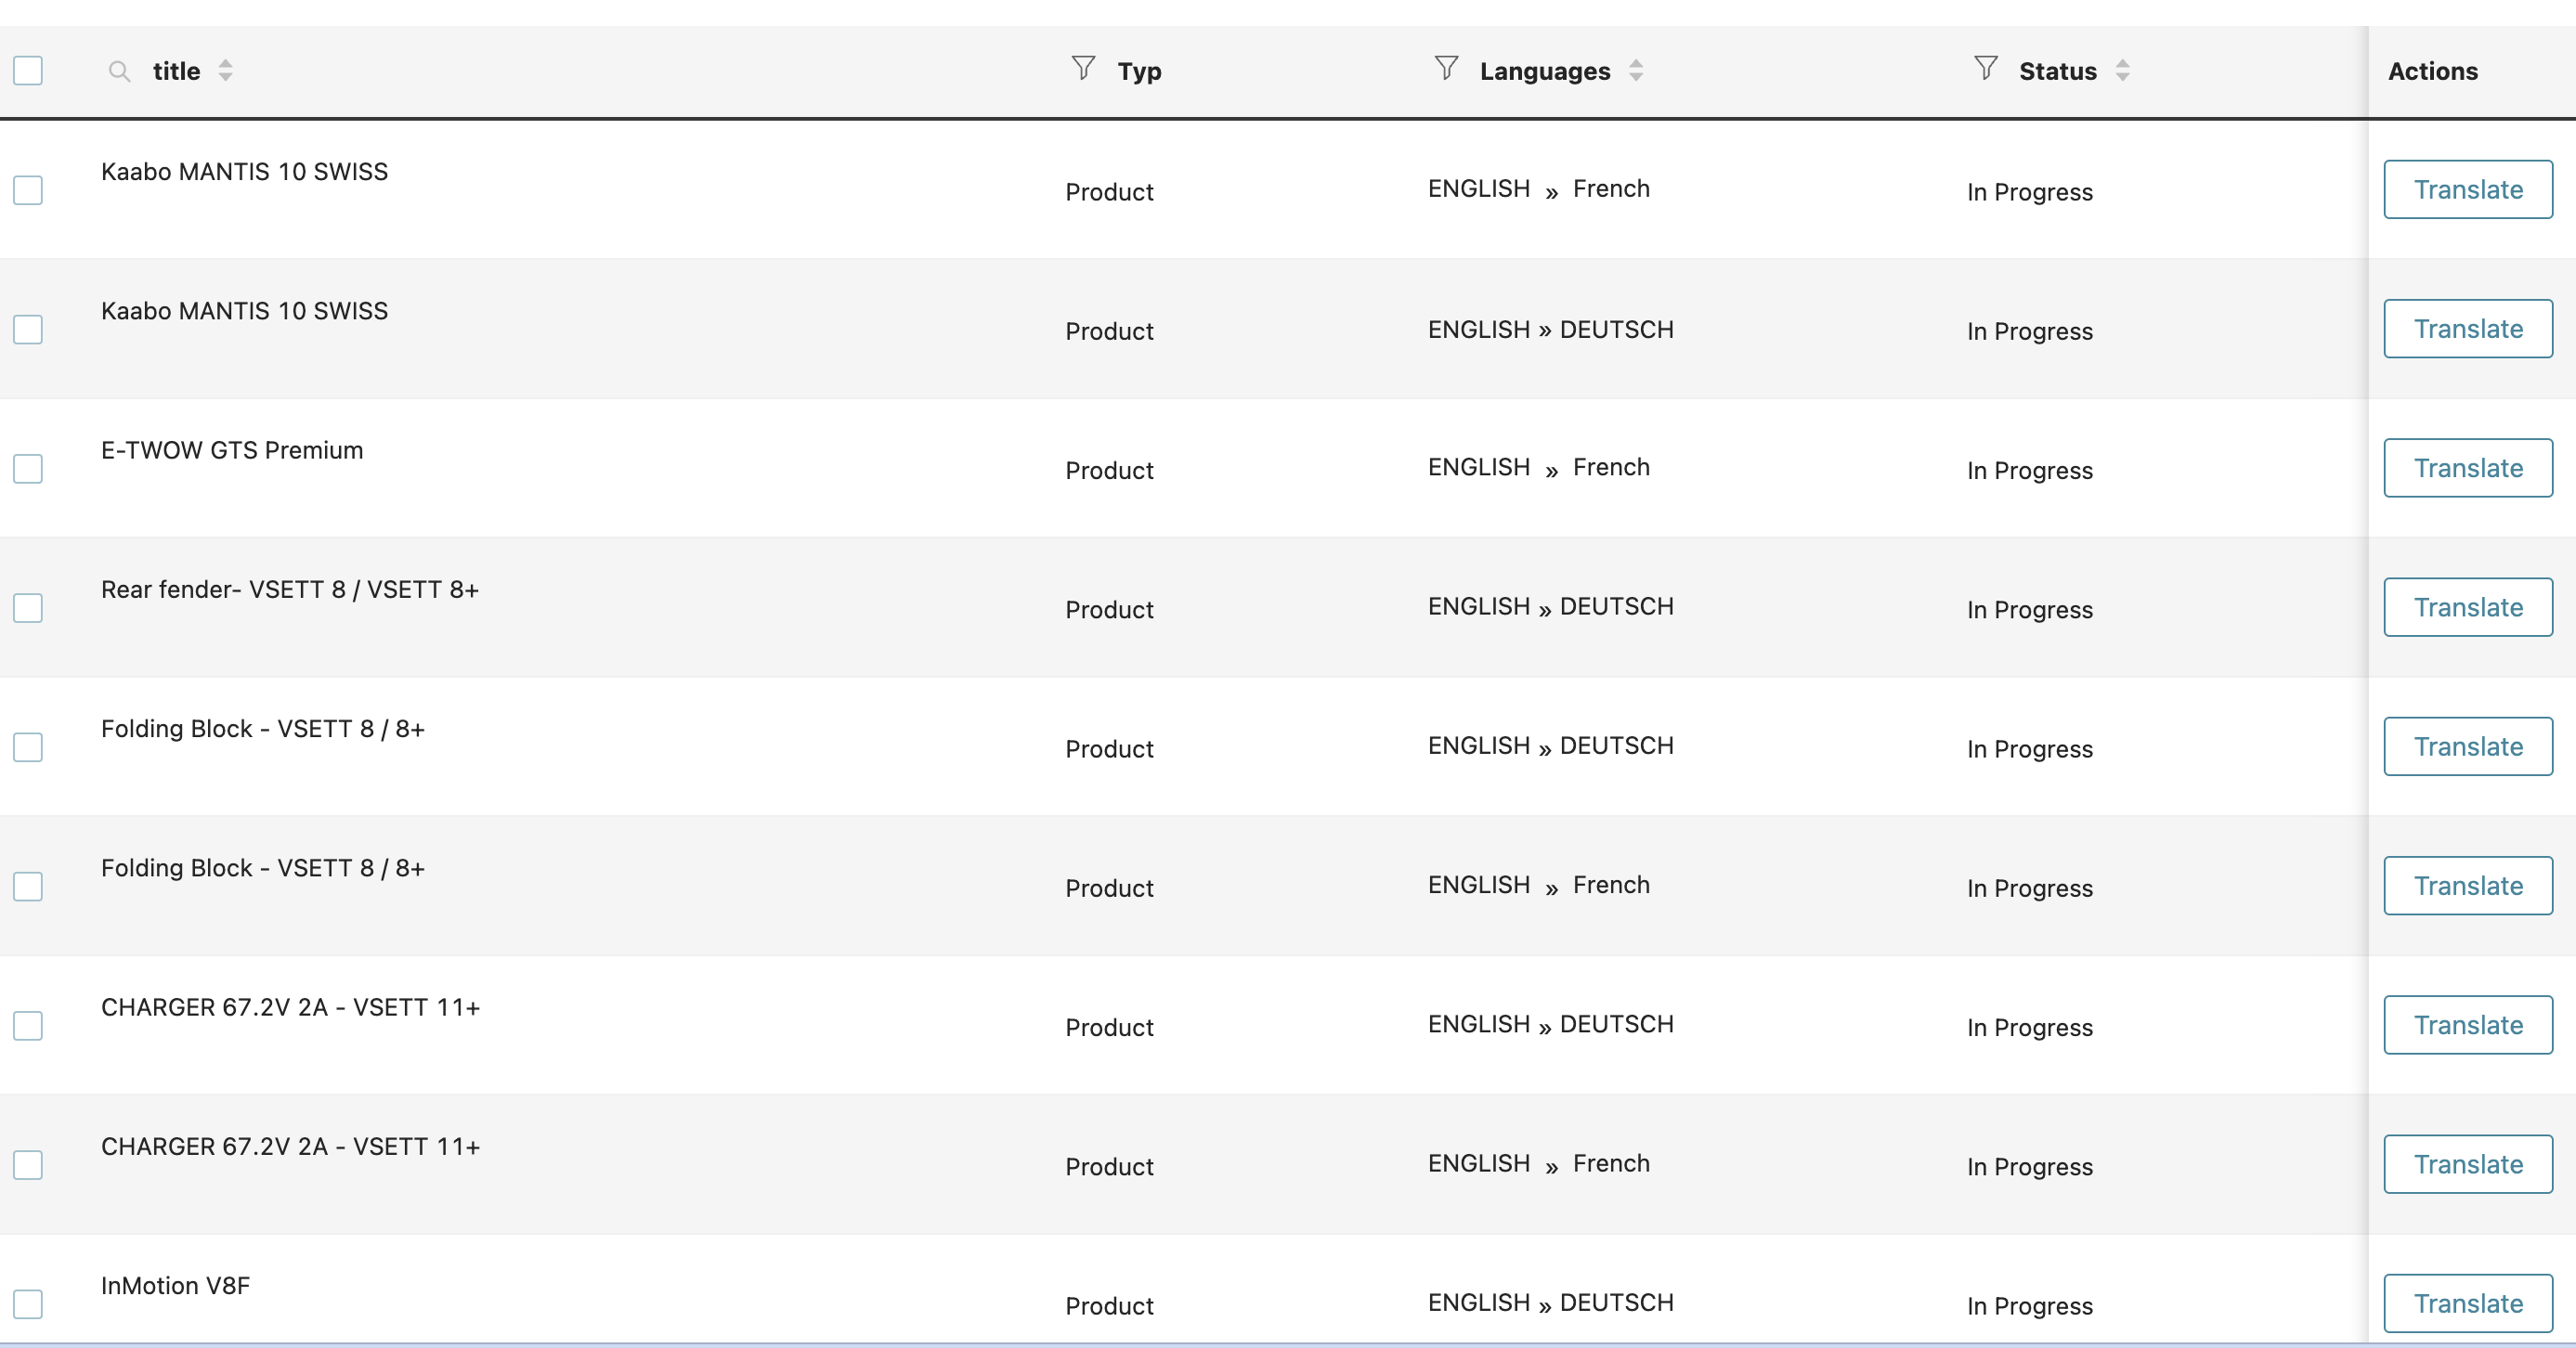Click Product type in Rear fender row
This screenshot has height=1348, width=2576.
tap(1109, 609)
